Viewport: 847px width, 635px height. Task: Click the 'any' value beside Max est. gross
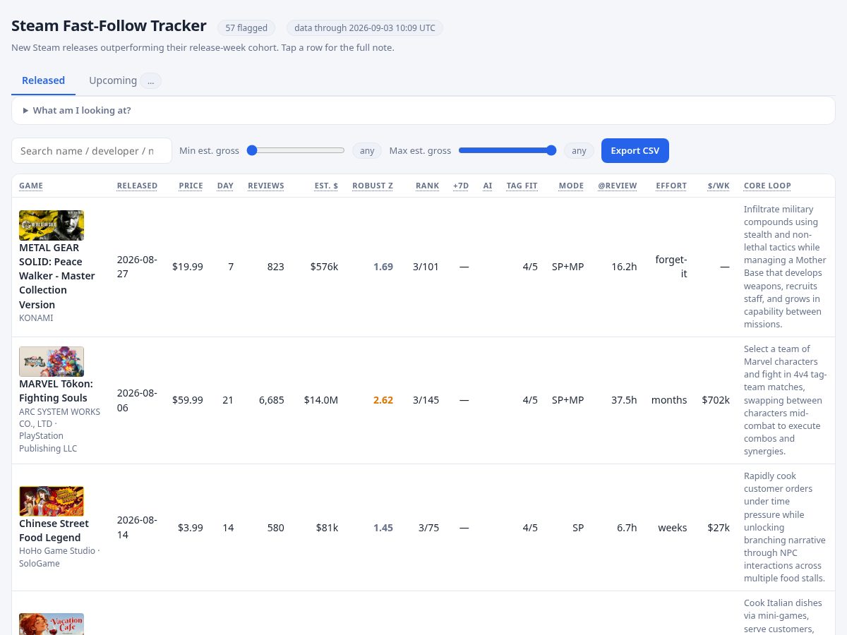(x=579, y=151)
